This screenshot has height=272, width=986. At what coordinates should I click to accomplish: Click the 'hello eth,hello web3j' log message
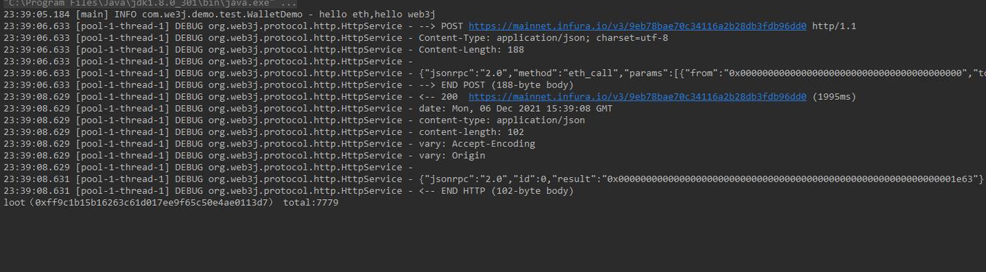click(x=377, y=15)
